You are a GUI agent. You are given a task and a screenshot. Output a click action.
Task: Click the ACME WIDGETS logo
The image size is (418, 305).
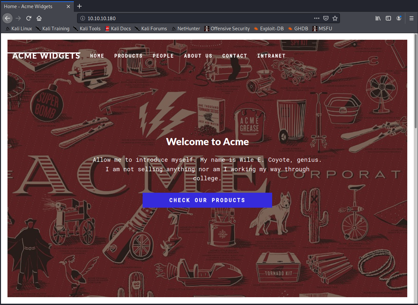click(x=46, y=56)
